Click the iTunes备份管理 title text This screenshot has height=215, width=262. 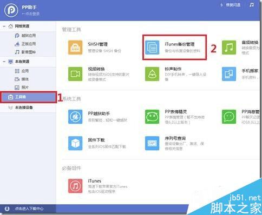180,44
